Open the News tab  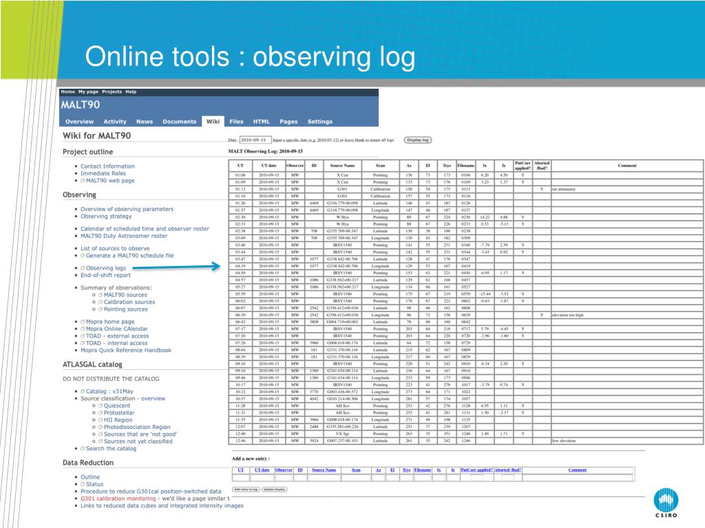145,122
